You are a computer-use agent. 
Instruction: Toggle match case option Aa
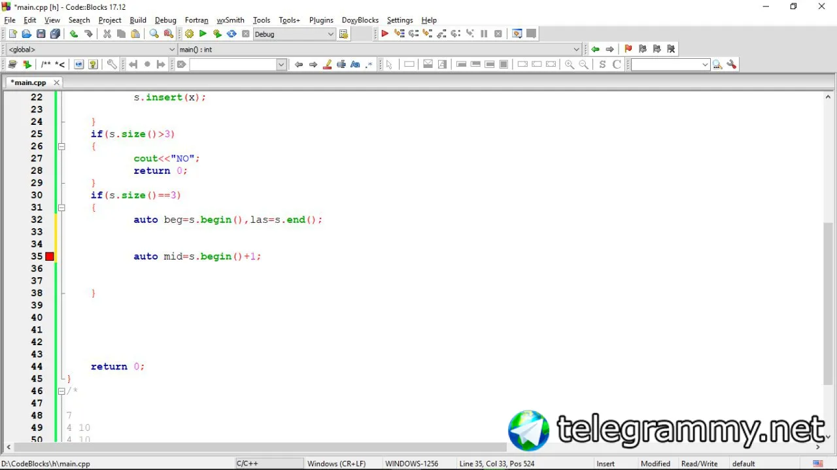pos(355,64)
